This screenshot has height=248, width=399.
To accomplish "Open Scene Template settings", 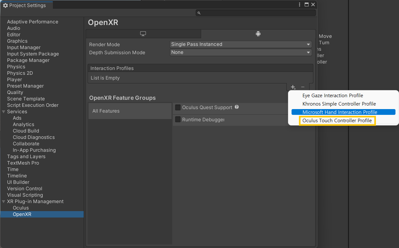I will (26, 99).
